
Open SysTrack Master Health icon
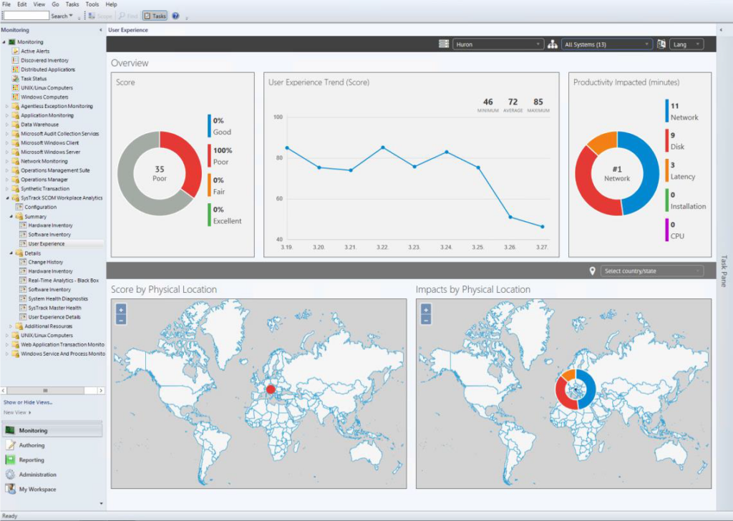23,308
